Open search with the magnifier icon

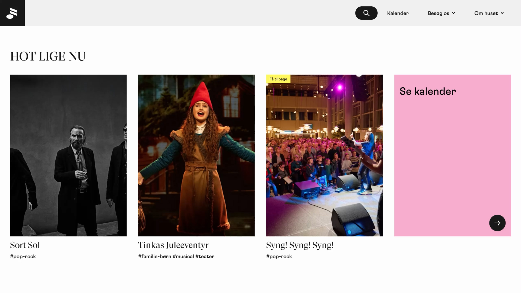coord(366,13)
